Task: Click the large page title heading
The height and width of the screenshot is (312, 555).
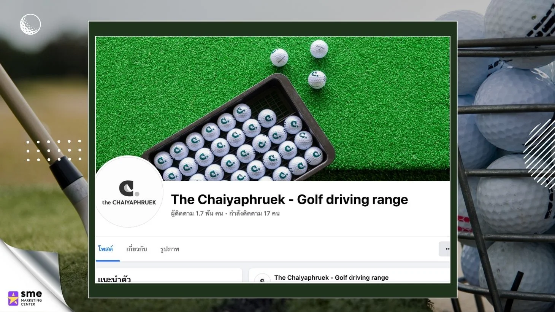Action: (289, 199)
